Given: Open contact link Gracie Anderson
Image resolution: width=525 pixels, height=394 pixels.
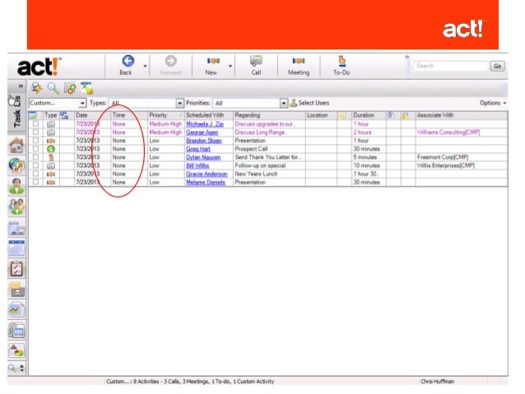Looking at the screenshot, I should [x=207, y=174].
